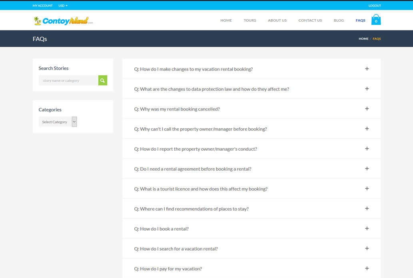The height and width of the screenshot is (278, 413).
Task: Click the story name search field
Action: [x=68, y=81]
